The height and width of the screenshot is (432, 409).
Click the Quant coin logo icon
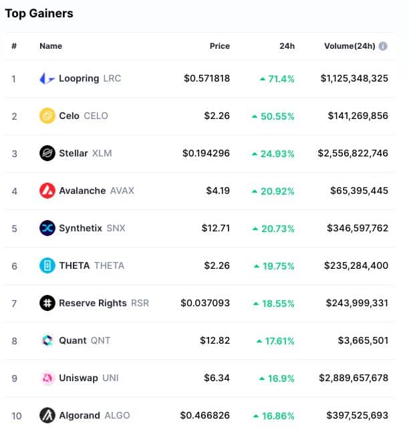[47, 340]
